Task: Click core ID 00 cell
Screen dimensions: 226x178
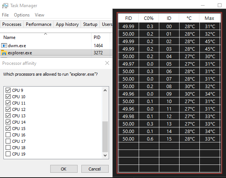Action: (169, 26)
